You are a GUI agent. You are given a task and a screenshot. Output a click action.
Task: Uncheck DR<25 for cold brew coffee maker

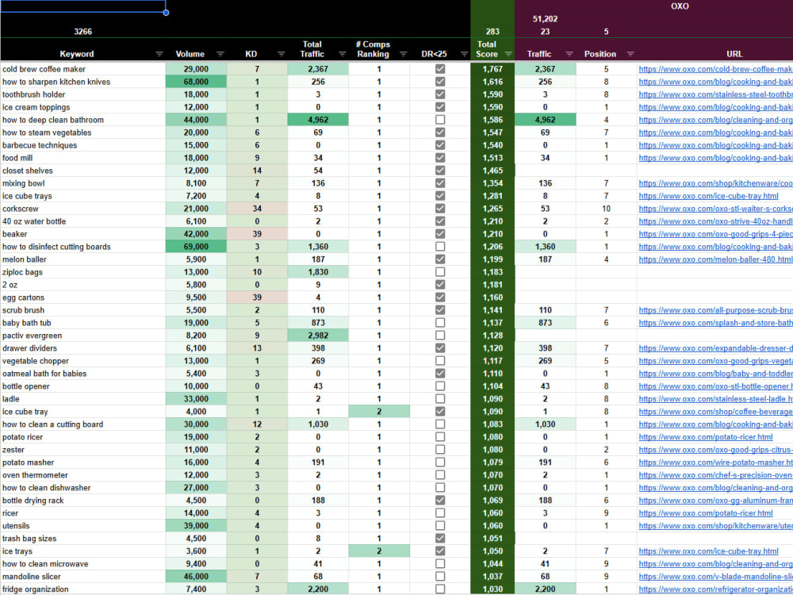(x=440, y=69)
